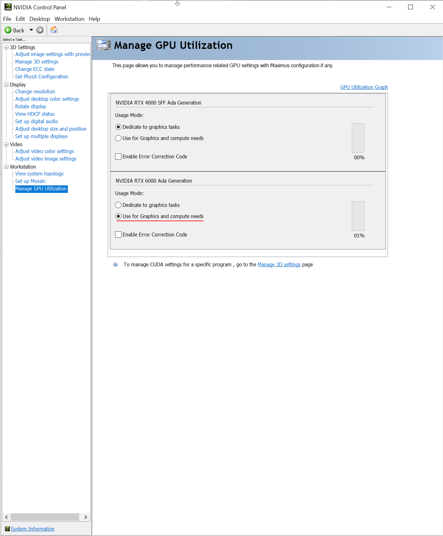Screen dimensions: 443x536
Task: Click the Forward arrow icon in toolbar
Action: pos(40,30)
